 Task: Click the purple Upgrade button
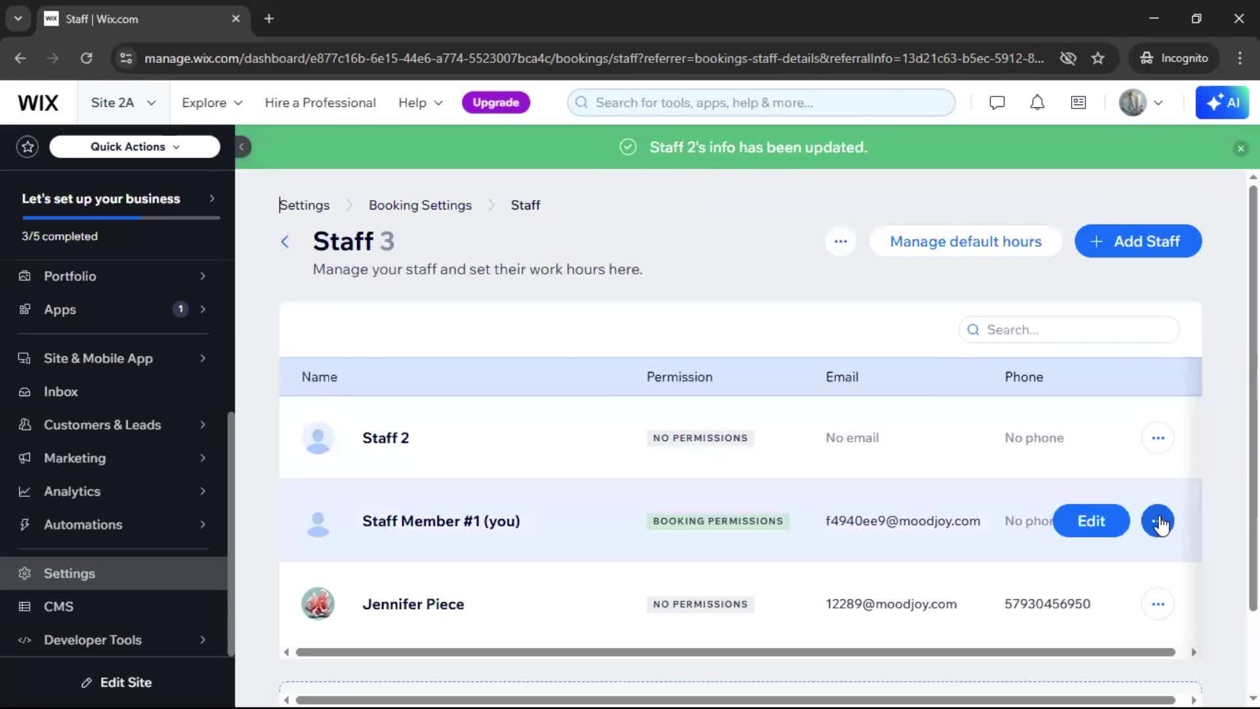(x=496, y=103)
